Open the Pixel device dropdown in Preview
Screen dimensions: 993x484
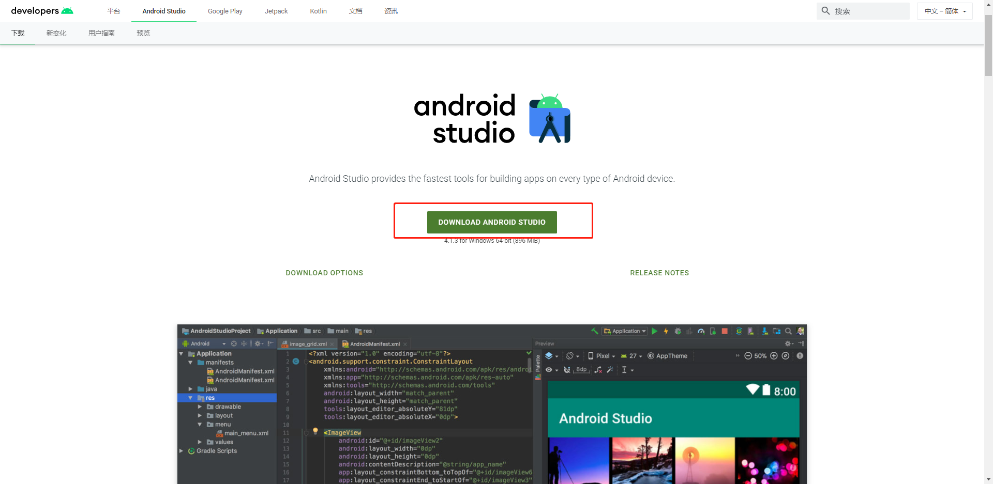(601, 356)
